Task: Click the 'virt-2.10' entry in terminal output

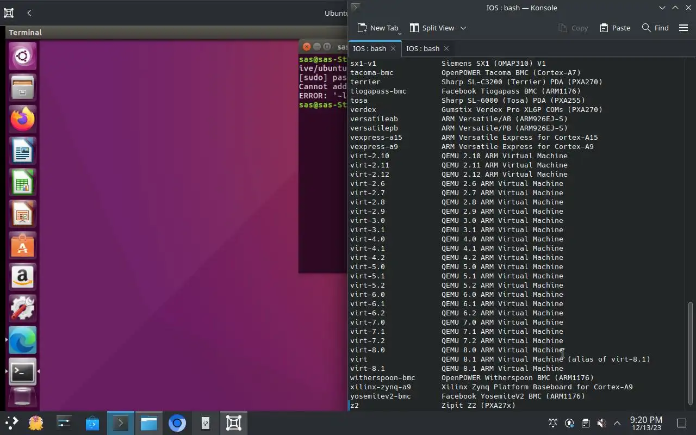Action: 370,156
